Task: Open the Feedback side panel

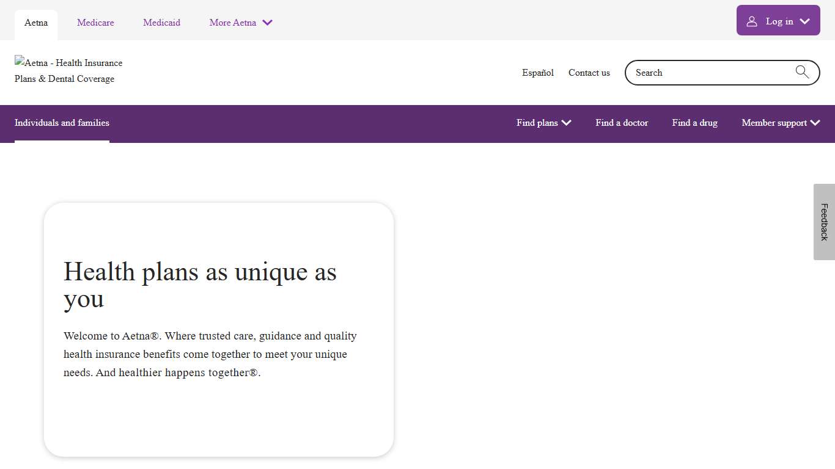Action: coord(824,222)
